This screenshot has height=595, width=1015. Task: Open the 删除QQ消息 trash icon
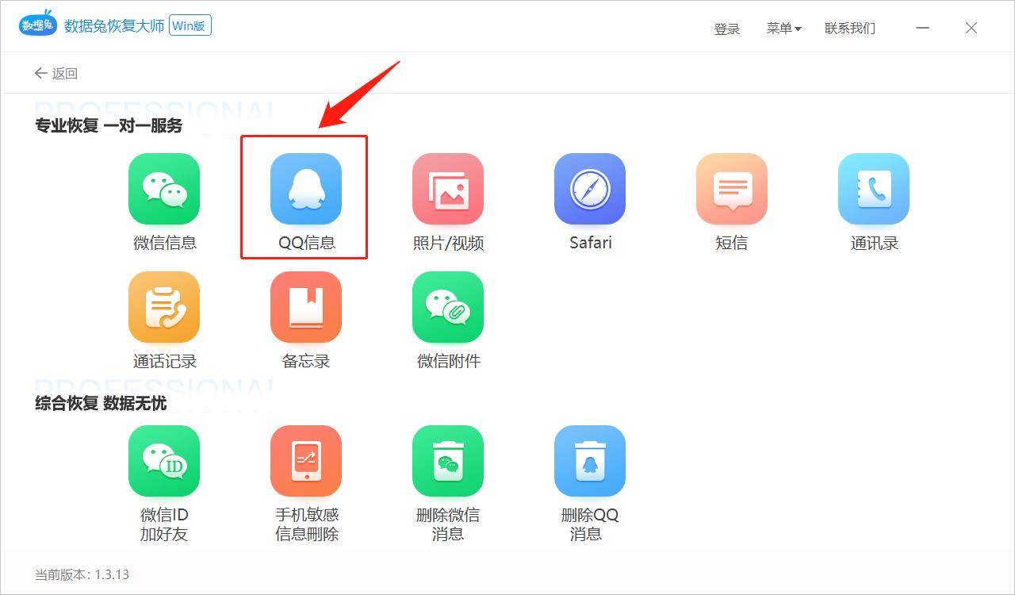(x=590, y=461)
